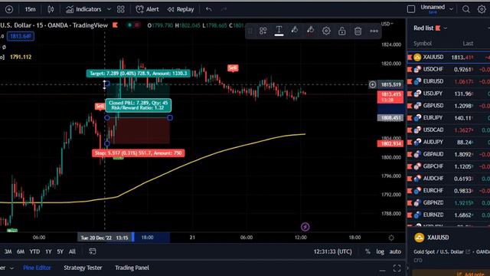This screenshot has height=276, width=490.
Task: Open more options in drawing toolbar
Action: point(374,31)
